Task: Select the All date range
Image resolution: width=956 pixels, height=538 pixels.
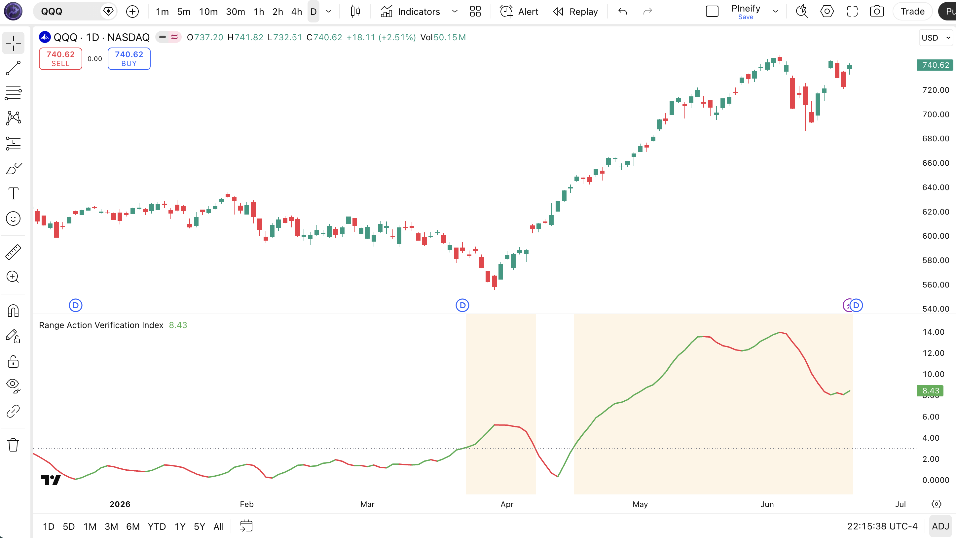Action: pos(219,526)
